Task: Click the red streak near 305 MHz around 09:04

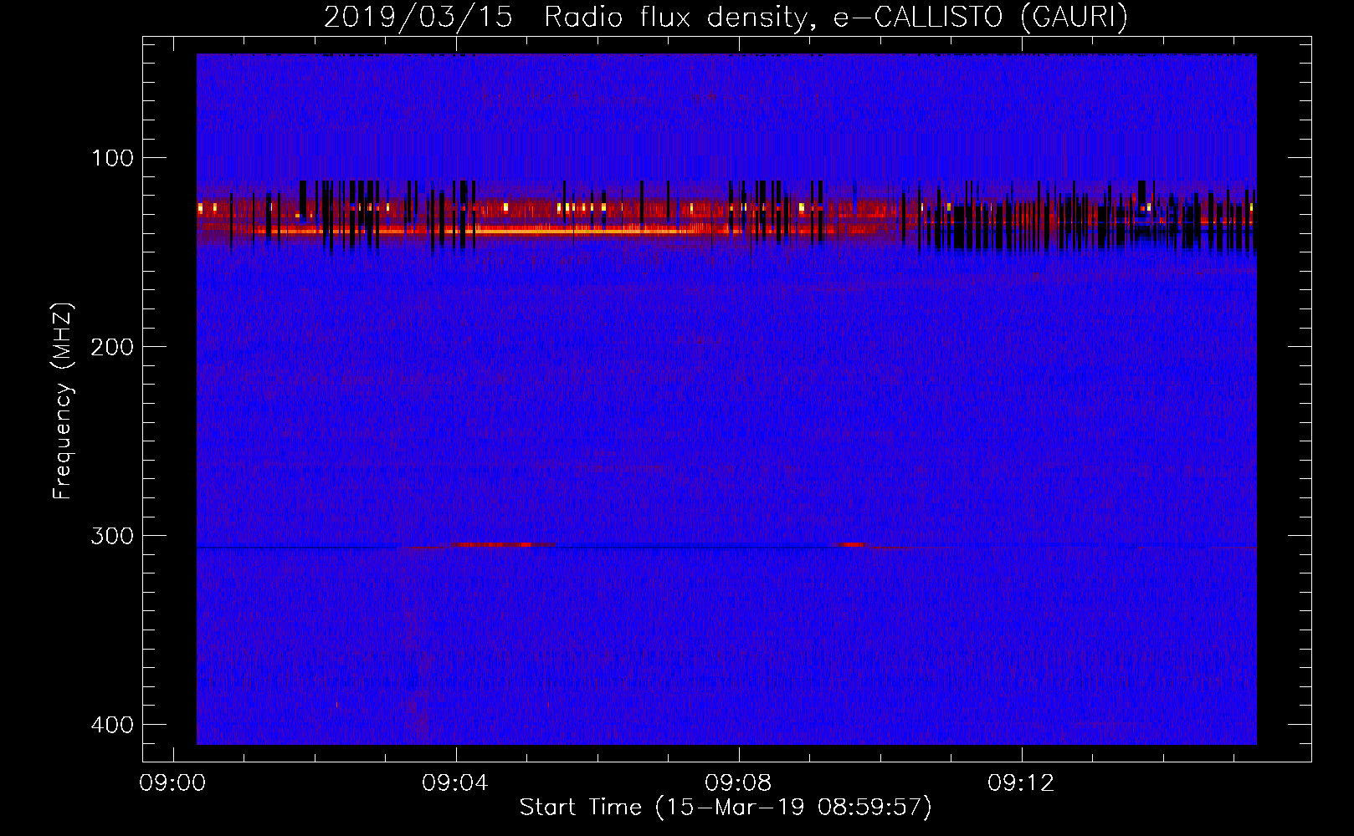Action: [494, 544]
